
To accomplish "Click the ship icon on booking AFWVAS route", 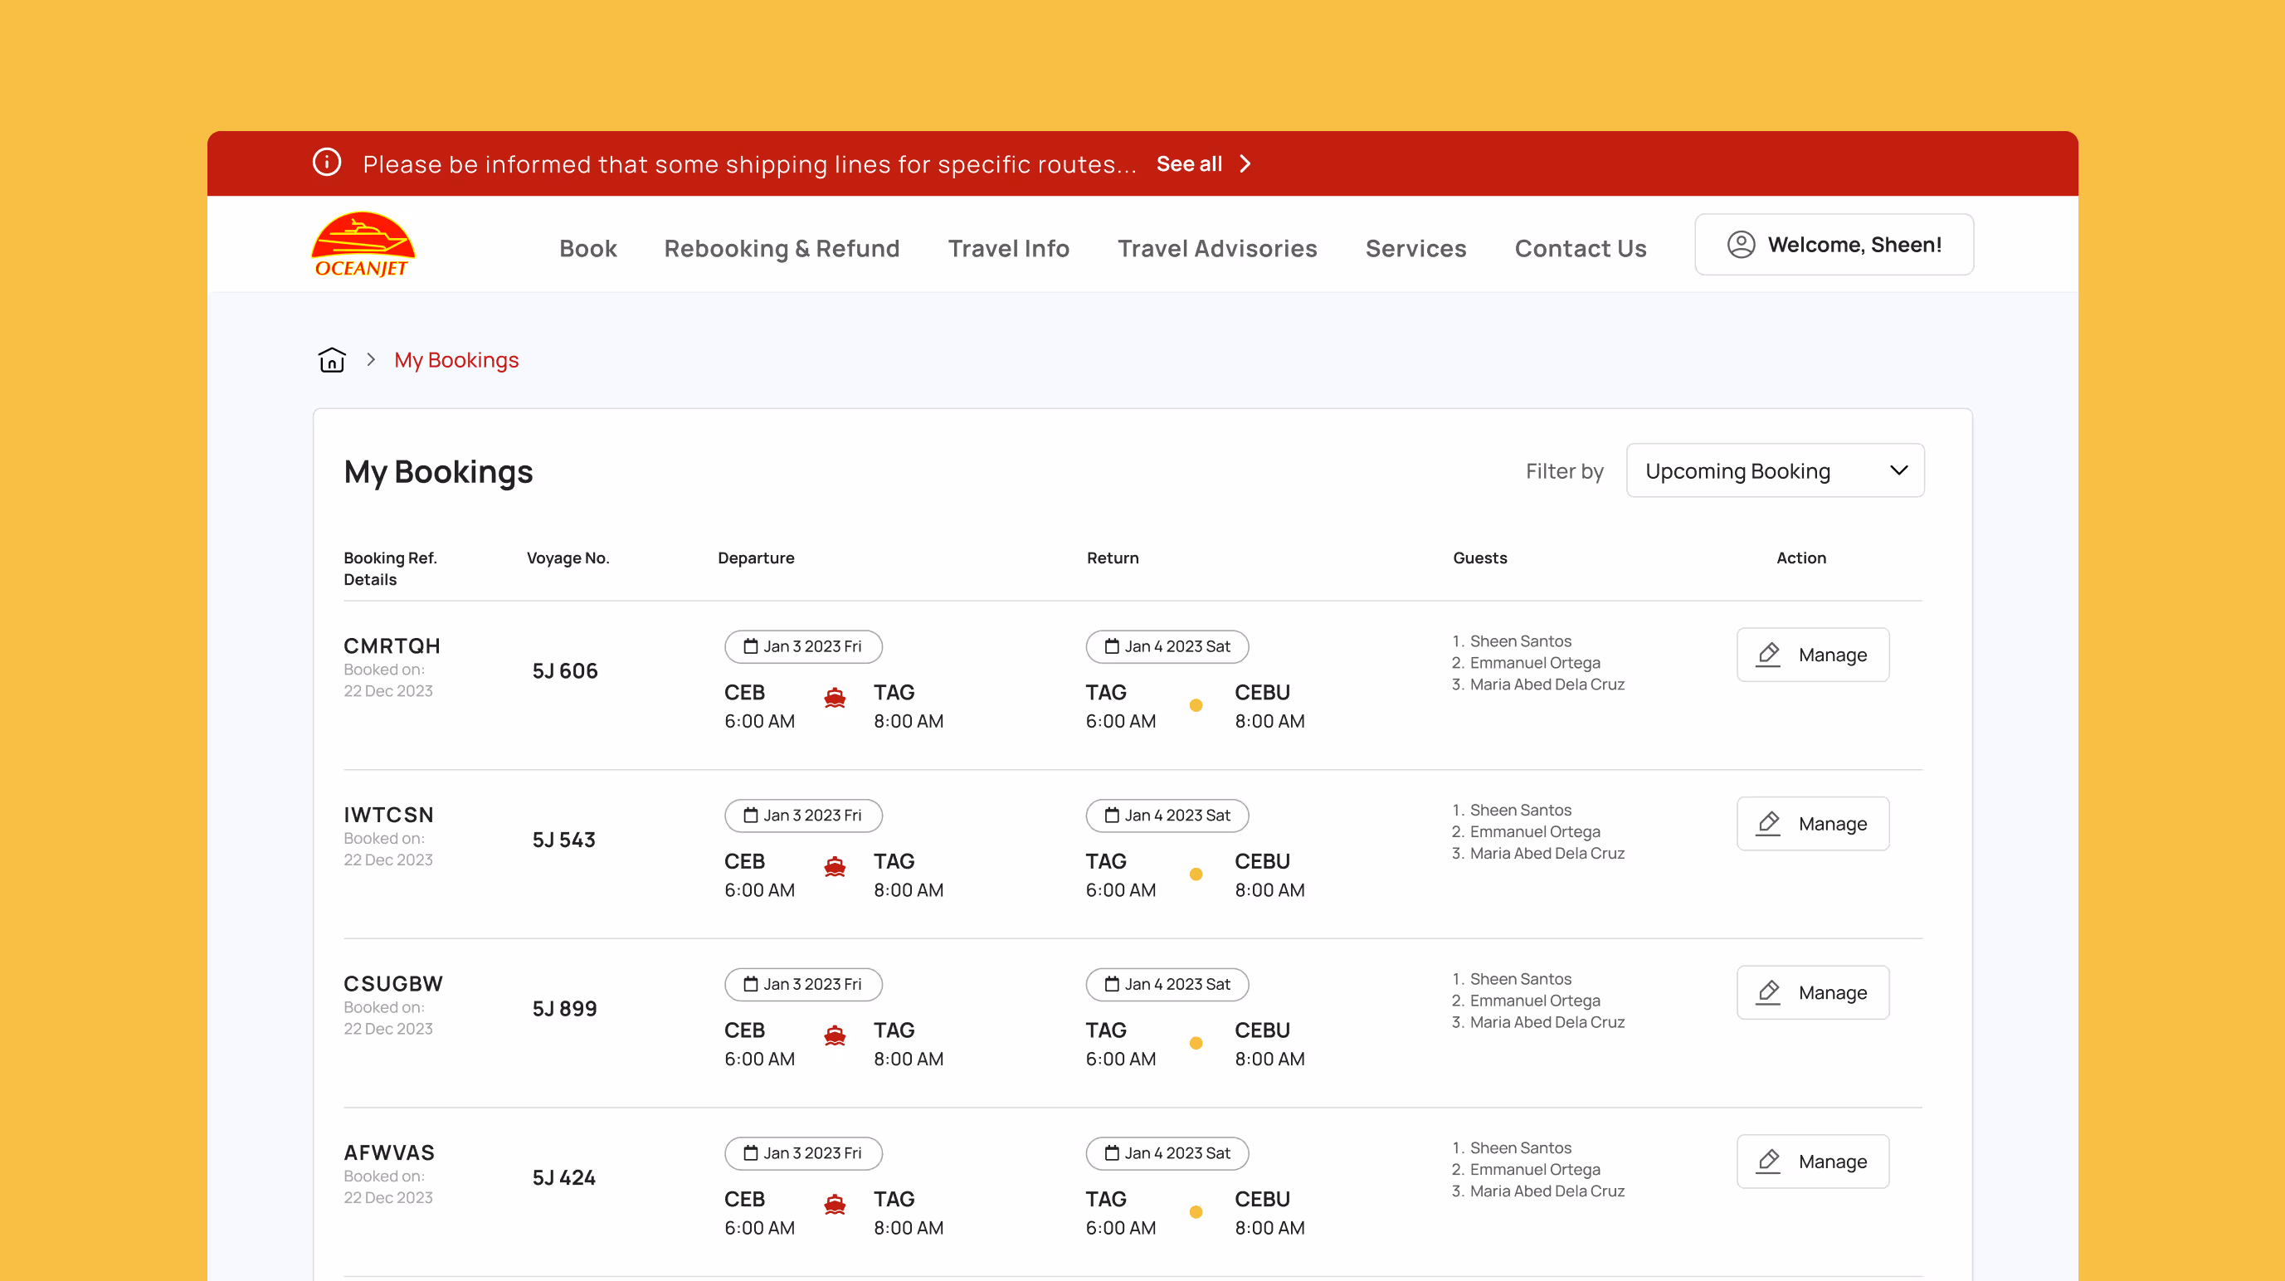I will (x=834, y=1205).
